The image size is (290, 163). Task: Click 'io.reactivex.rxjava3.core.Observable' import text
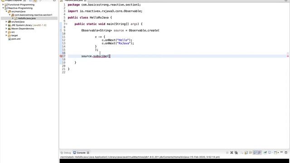click(x=110, y=11)
